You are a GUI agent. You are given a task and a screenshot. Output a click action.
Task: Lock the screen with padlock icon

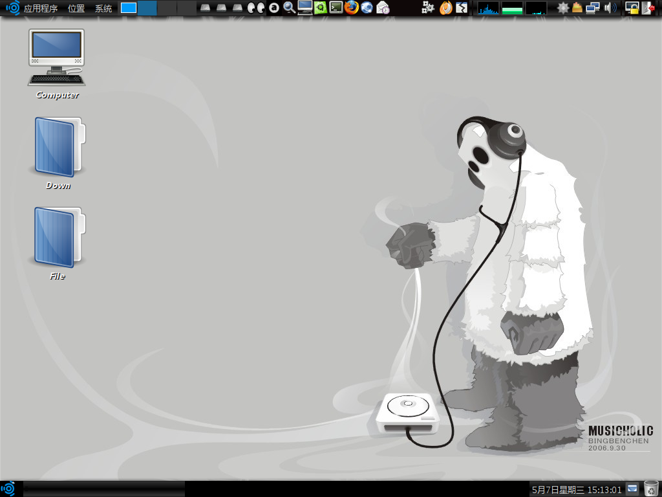coord(632,8)
